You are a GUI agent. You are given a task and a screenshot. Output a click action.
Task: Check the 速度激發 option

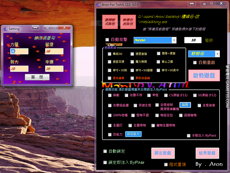[132, 54]
